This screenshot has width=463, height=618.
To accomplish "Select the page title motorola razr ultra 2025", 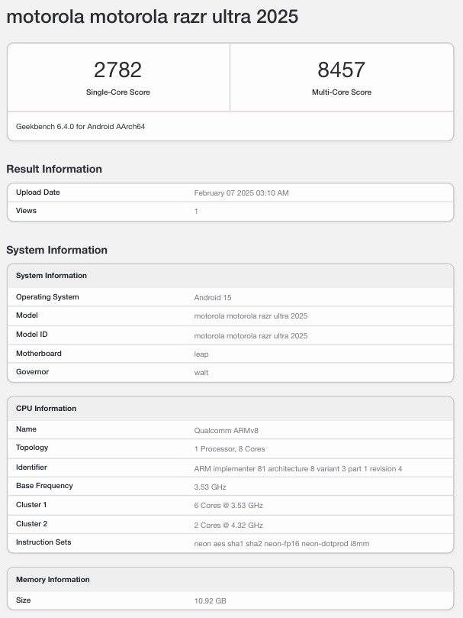I will click(x=153, y=17).
